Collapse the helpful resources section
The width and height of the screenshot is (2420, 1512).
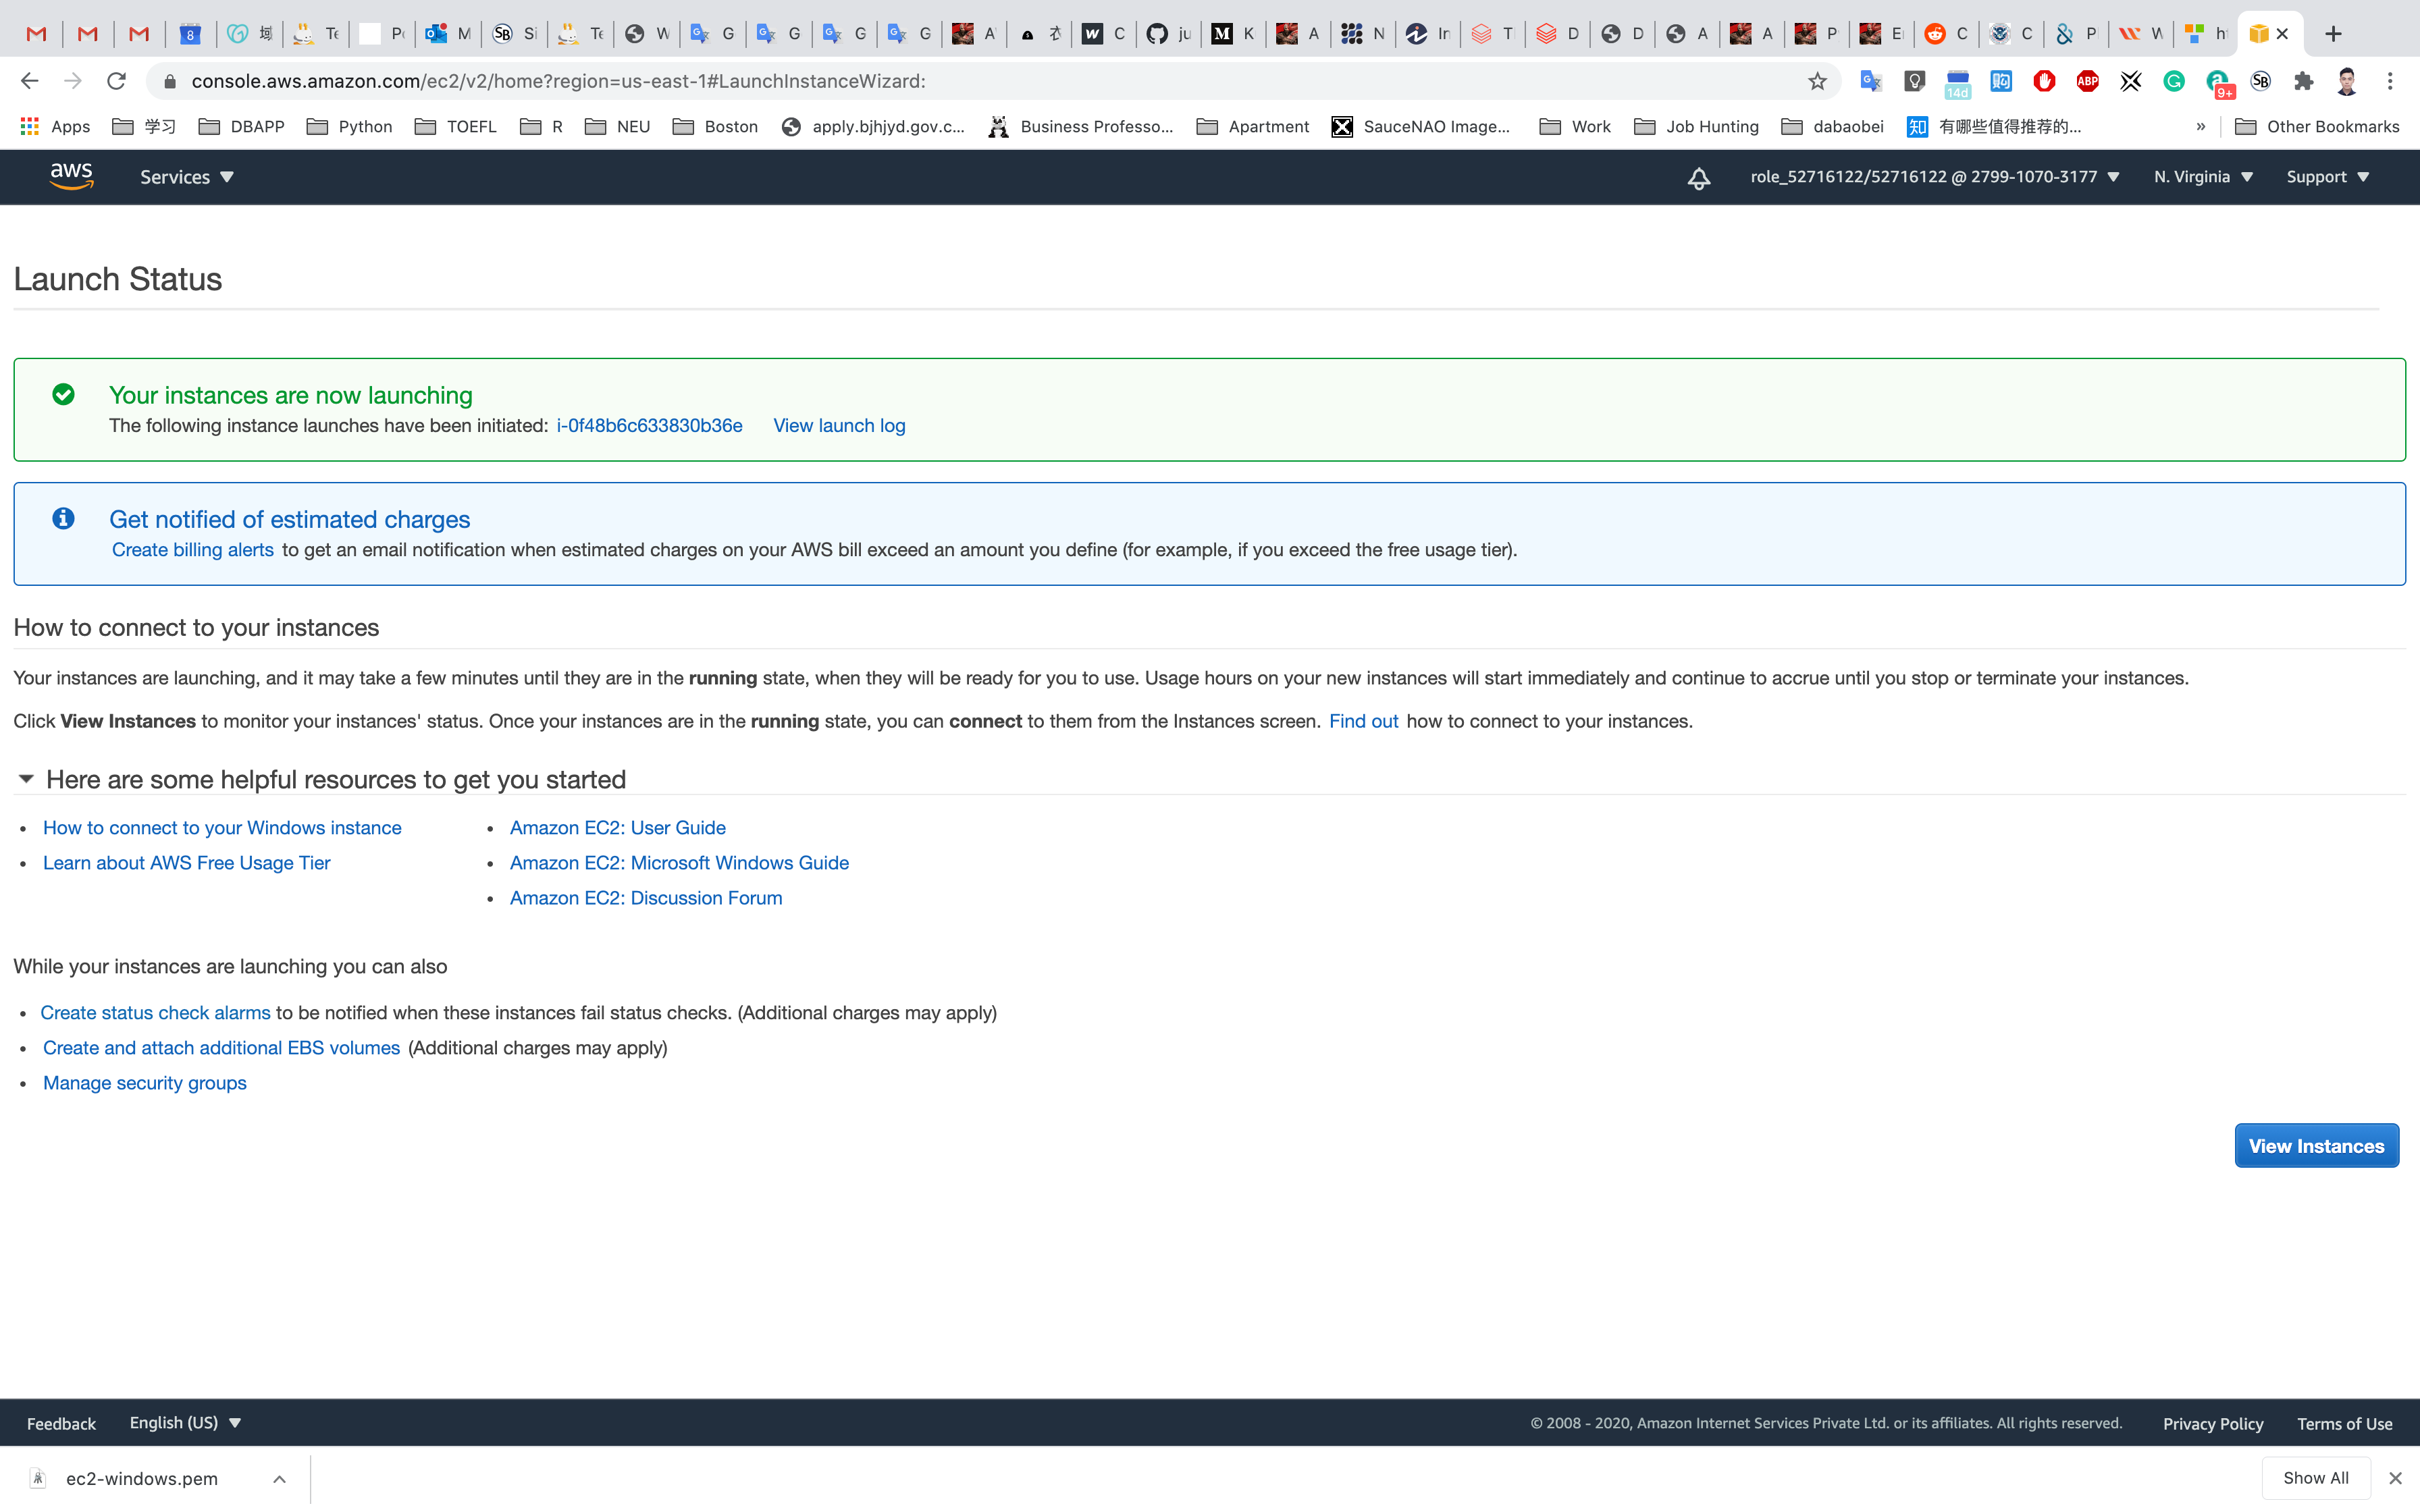(26, 779)
